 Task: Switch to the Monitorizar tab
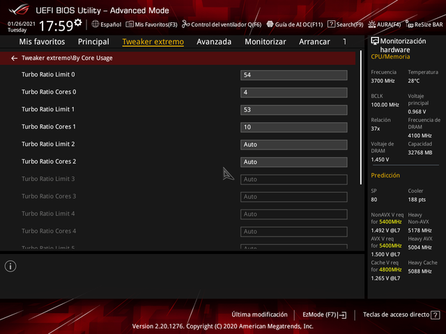[266, 42]
